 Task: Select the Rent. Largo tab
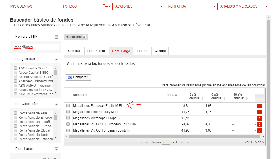coord(121,51)
